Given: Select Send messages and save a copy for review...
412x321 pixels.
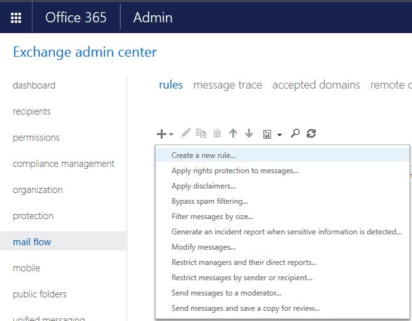Looking at the screenshot, I should pyautogui.click(x=283, y=308).
